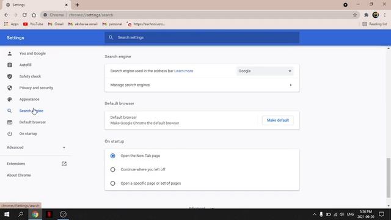The height and width of the screenshot is (220, 391).
Task: Reload the Settings page
Action: tap(24, 15)
